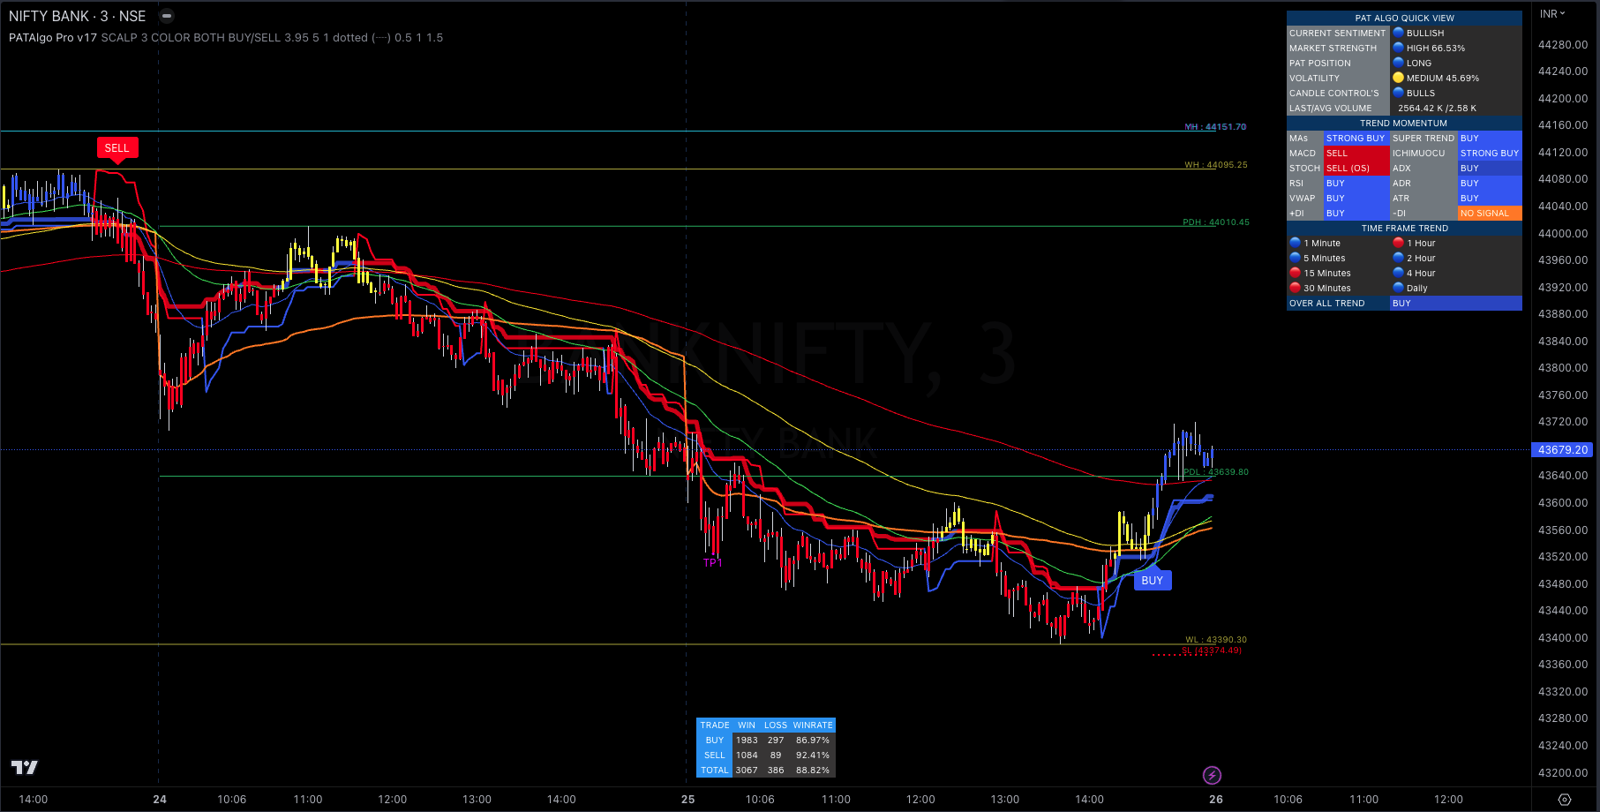Click the total wins value 3067

coord(747,770)
